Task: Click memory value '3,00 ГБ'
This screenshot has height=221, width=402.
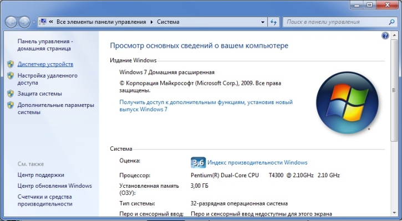Action: (x=200, y=186)
